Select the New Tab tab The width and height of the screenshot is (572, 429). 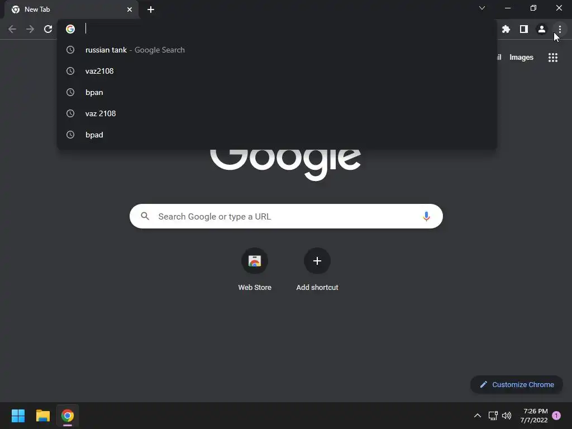coord(71,9)
